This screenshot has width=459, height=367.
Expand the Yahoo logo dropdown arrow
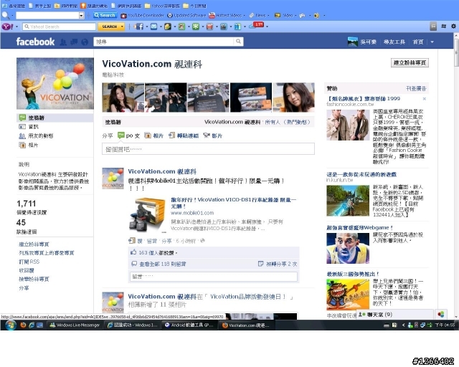click(x=16, y=27)
